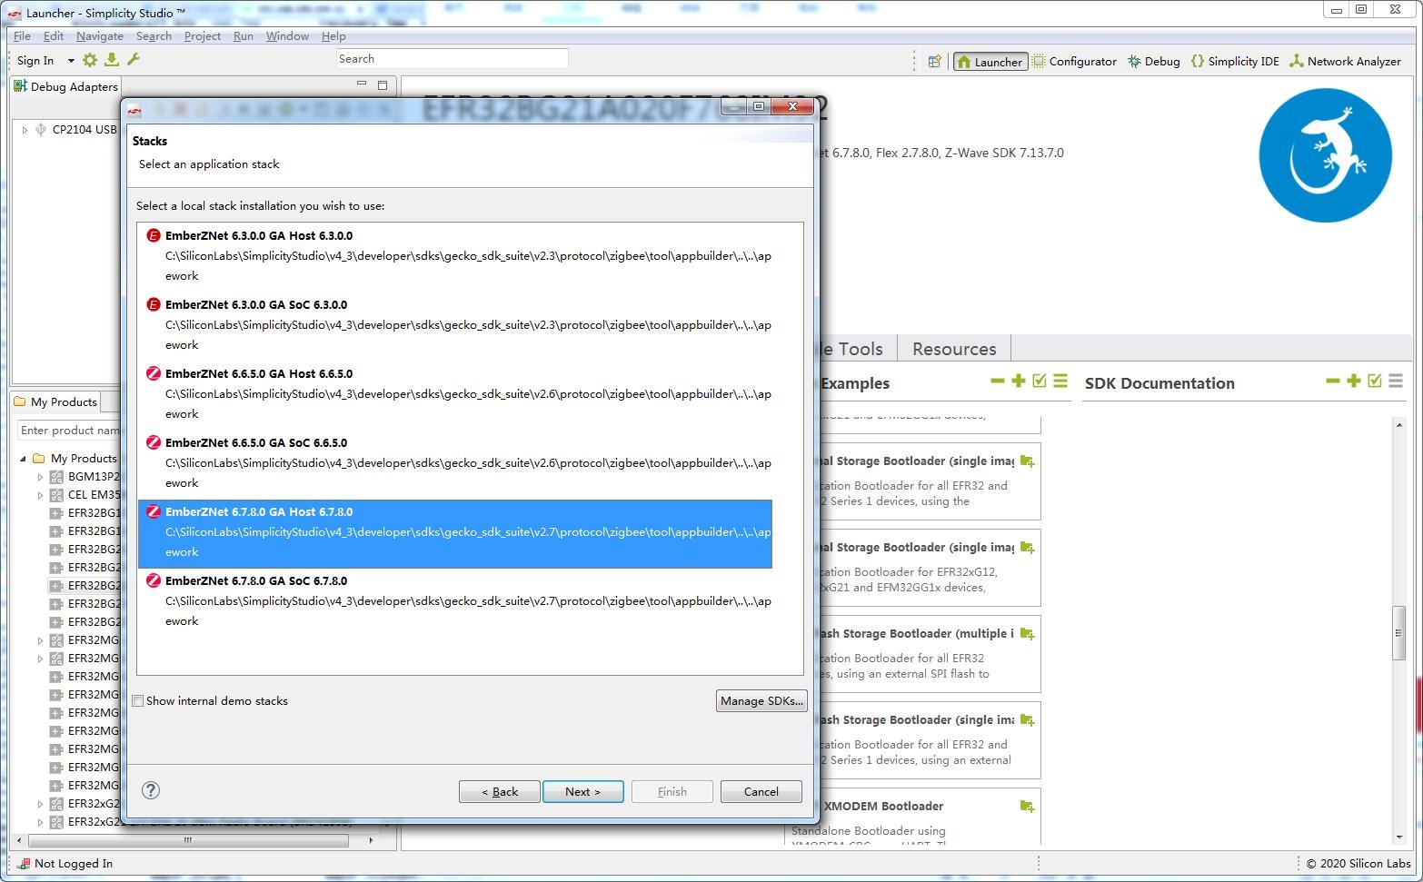Screen dimensions: 1423x882
Task: Add multiple-image flash Storage Bootloader project icon
Action: coord(1027,634)
